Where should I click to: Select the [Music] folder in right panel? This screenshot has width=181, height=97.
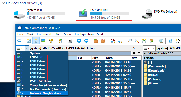tap(153, 75)
